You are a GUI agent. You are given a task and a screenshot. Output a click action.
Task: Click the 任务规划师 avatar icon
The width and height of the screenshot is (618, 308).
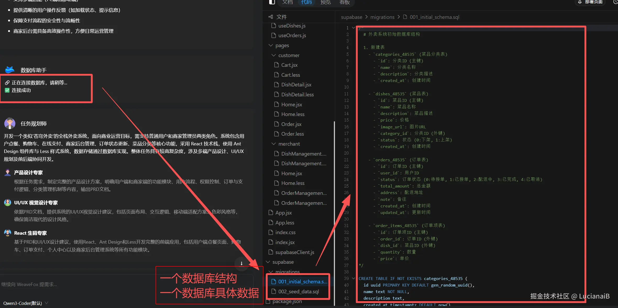(10, 123)
